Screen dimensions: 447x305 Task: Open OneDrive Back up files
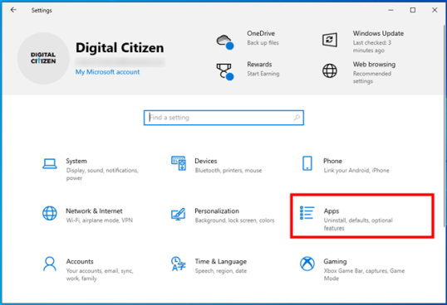tap(263, 38)
